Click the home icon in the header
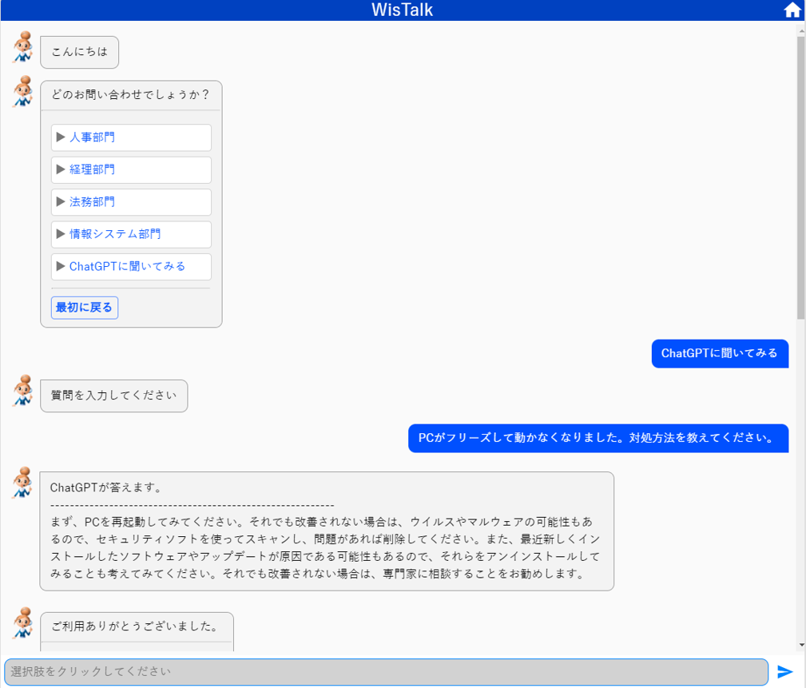Screen dimensions: 806x688 click(x=792, y=10)
